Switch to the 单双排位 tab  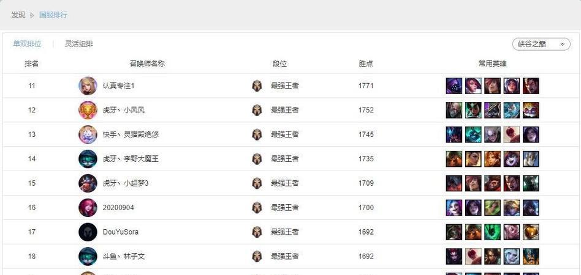pos(27,44)
